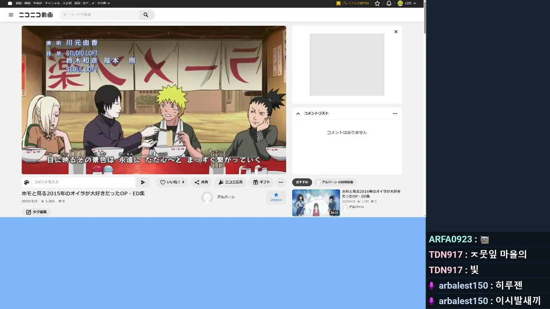
Task: Toggle the フォロー follow button
Action: click(276, 197)
